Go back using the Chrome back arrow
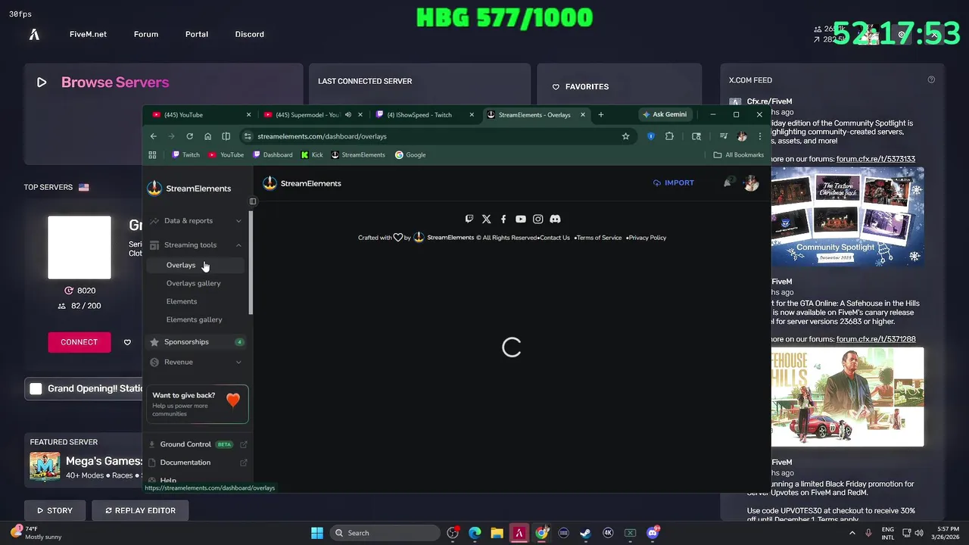This screenshot has height=545, width=969. (x=153, y=136)
